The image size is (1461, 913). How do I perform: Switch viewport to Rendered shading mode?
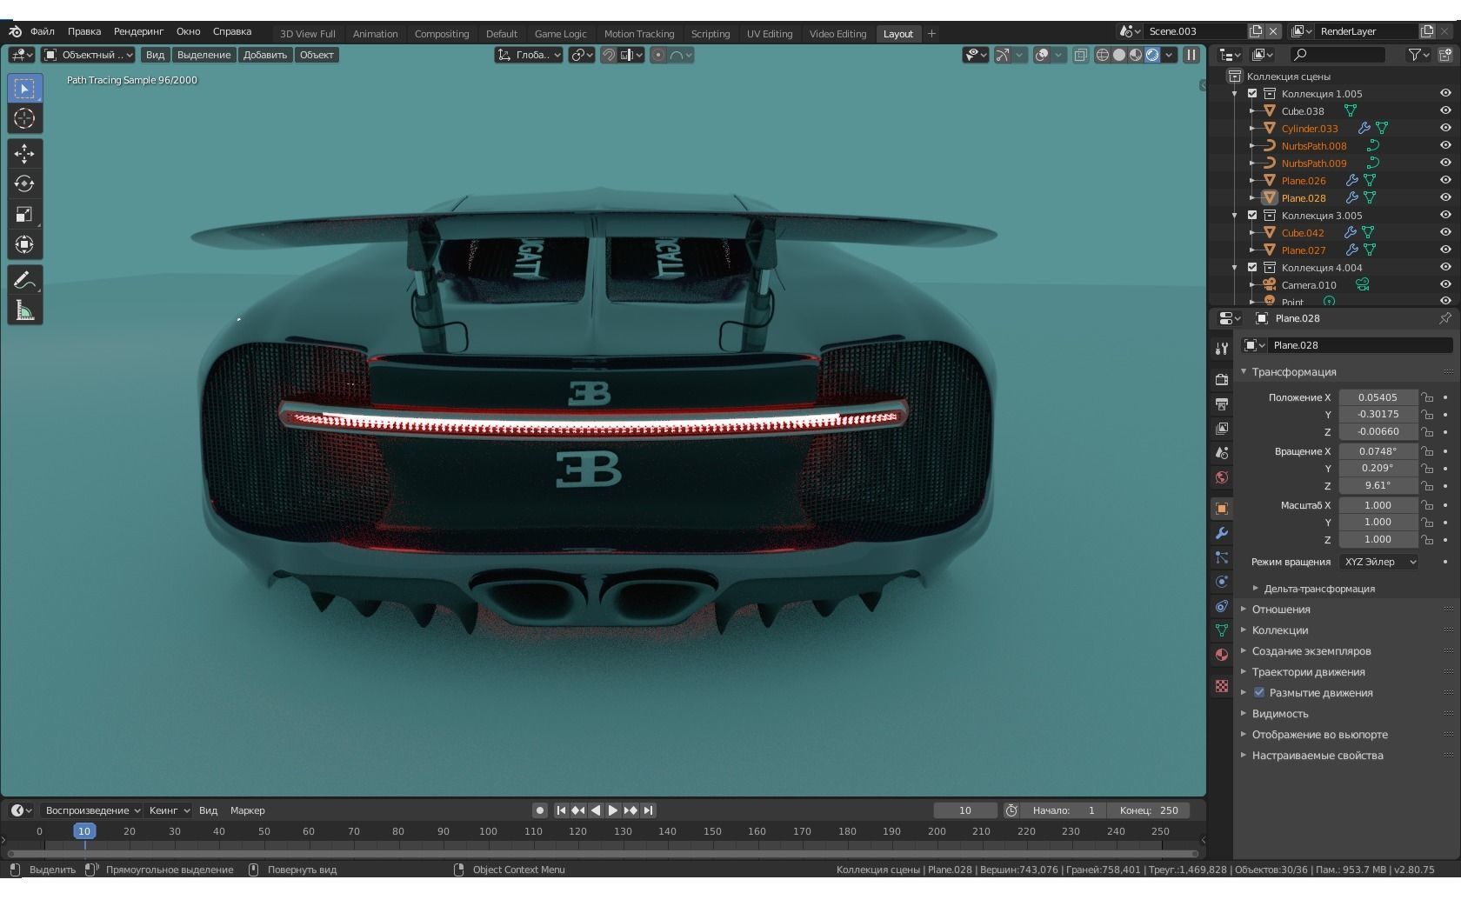(x=1152, y=54)
